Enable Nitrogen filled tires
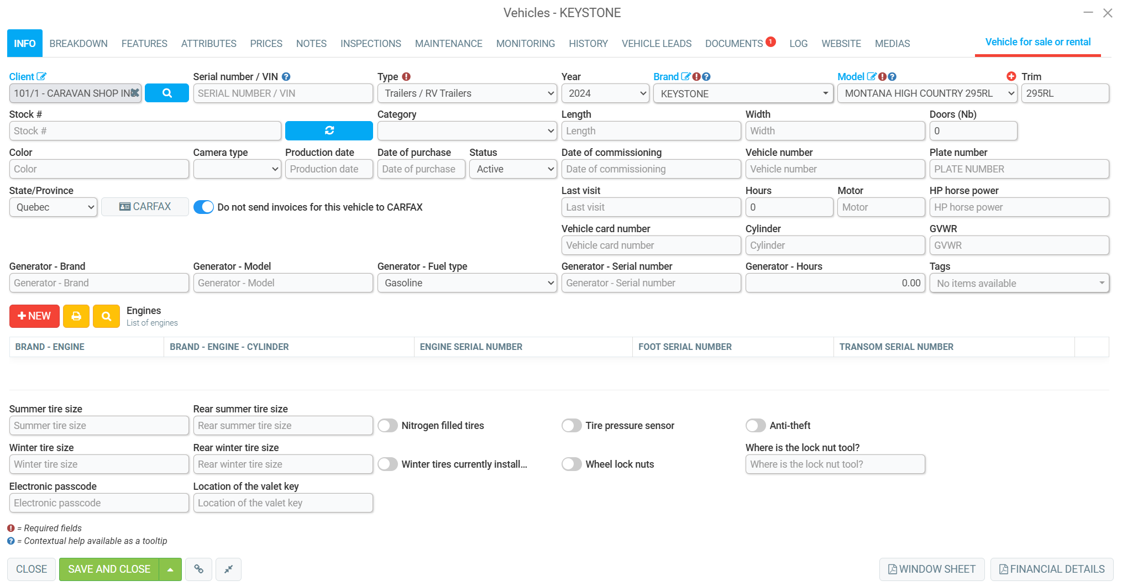 [x=388, y=426]
